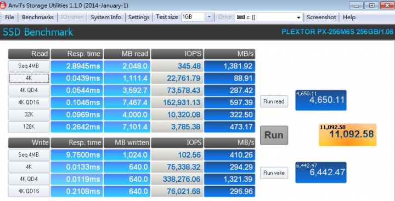Click the 0.0119ms response time cell
The width and height of the screenshot is (395, 201).
[77, 179]
